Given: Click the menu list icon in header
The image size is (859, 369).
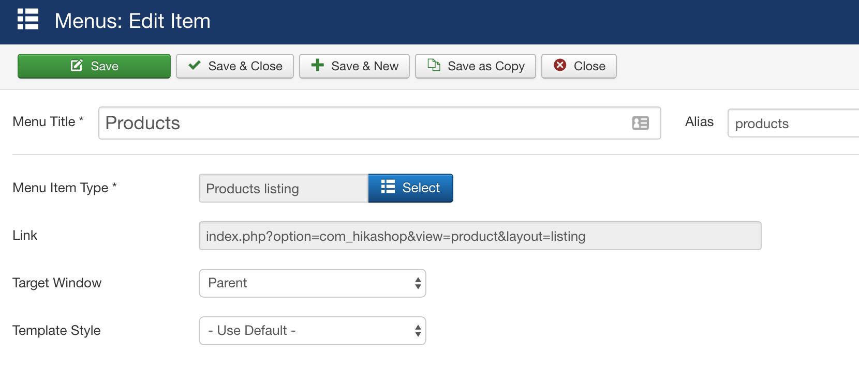Looking at the screenshot, I should pos(28,20).
